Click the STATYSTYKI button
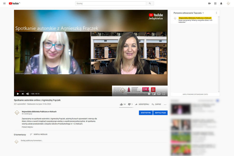 (x=146, y=113)
